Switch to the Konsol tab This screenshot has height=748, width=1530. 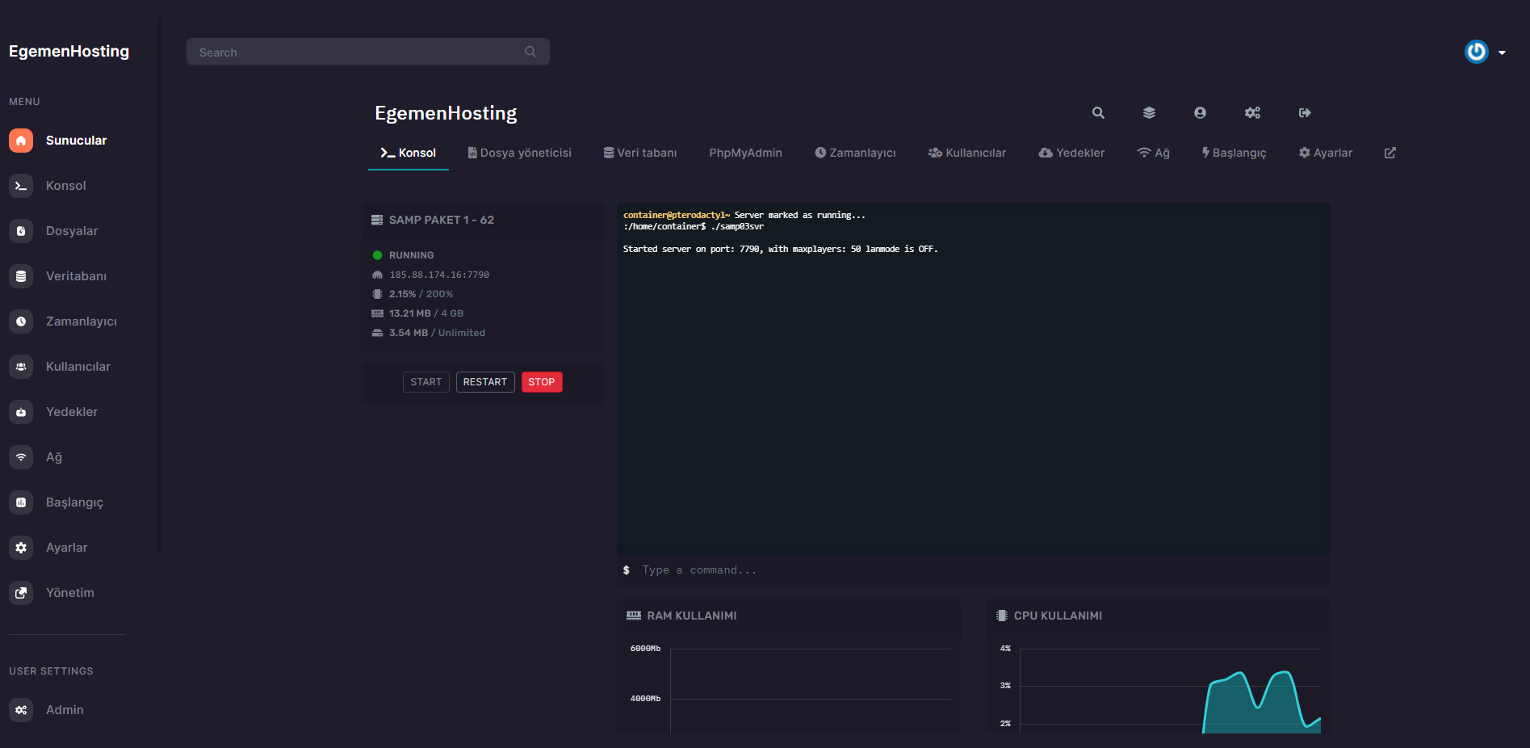[x=409, y=153]
